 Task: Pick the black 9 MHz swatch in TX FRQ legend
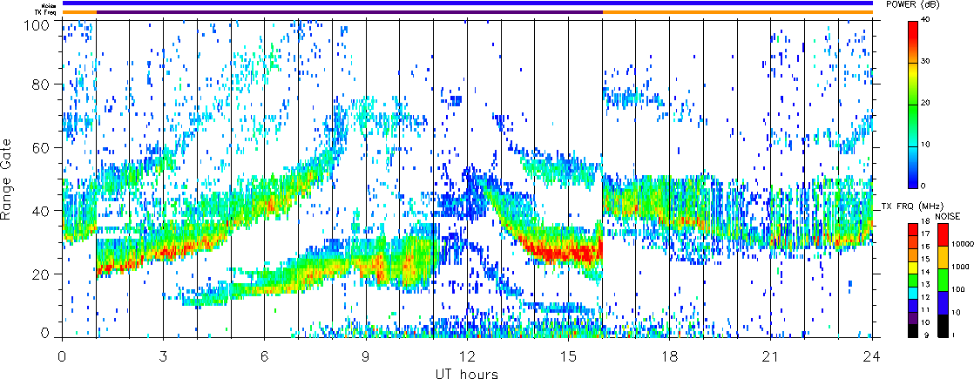click(914, 330)
